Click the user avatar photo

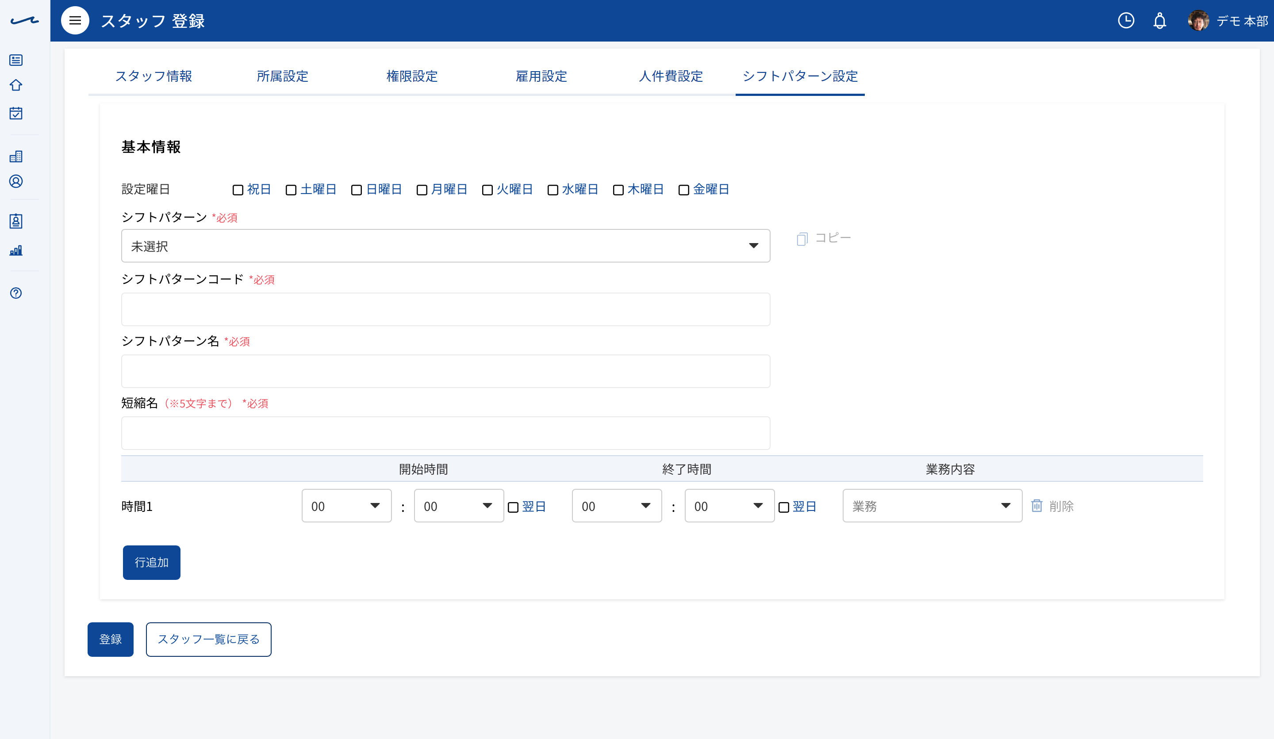[x=1198, y=21]
